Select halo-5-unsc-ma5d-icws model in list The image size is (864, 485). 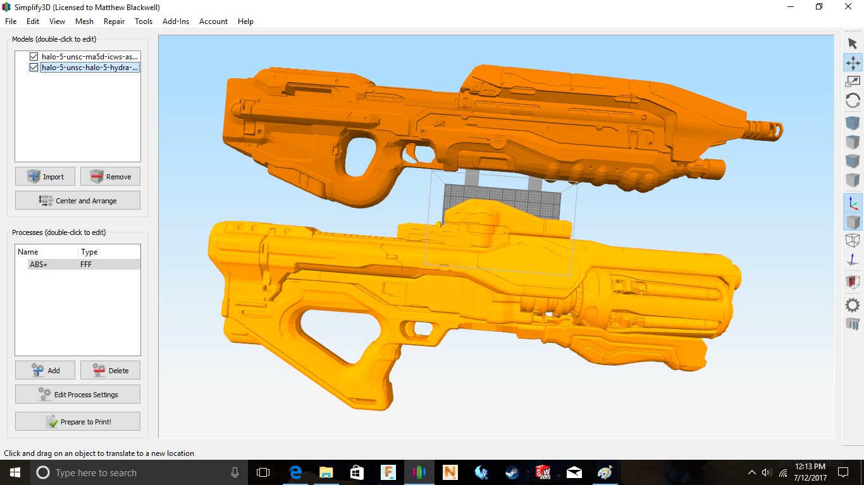[90, 56]
